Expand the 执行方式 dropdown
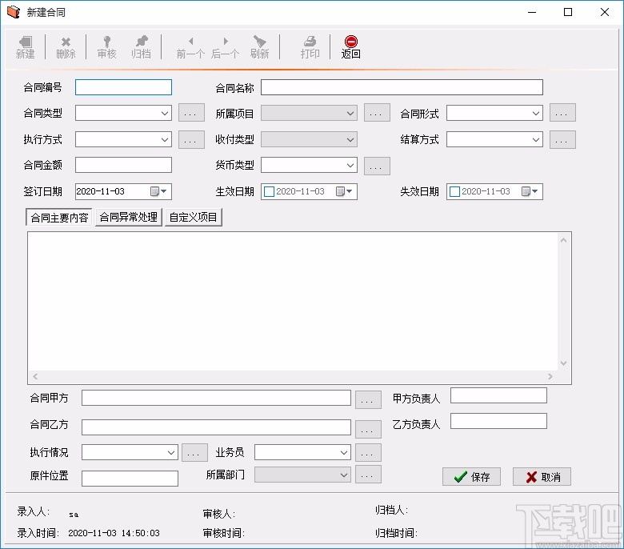This screenshot has width=624, height=549. (x=165, y=140)
